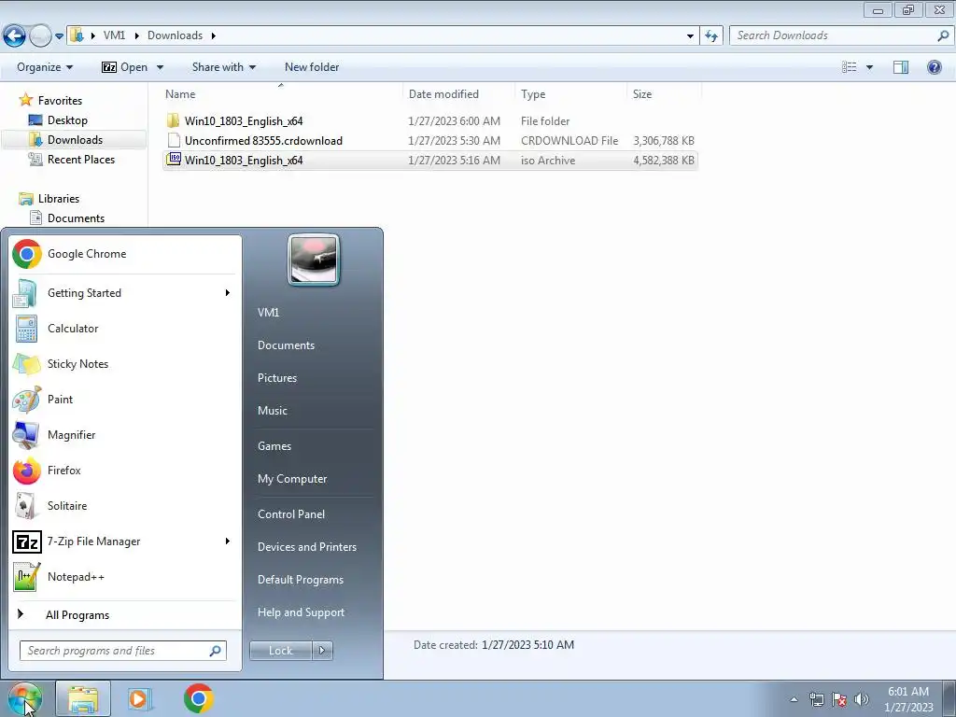Click the Windows Start orb

(24, 698)
